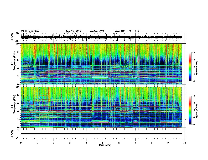Screen dimensions: 208x160
Task: Click the "ch.1(V)" waveform axis label
Action: click(13, 37)
